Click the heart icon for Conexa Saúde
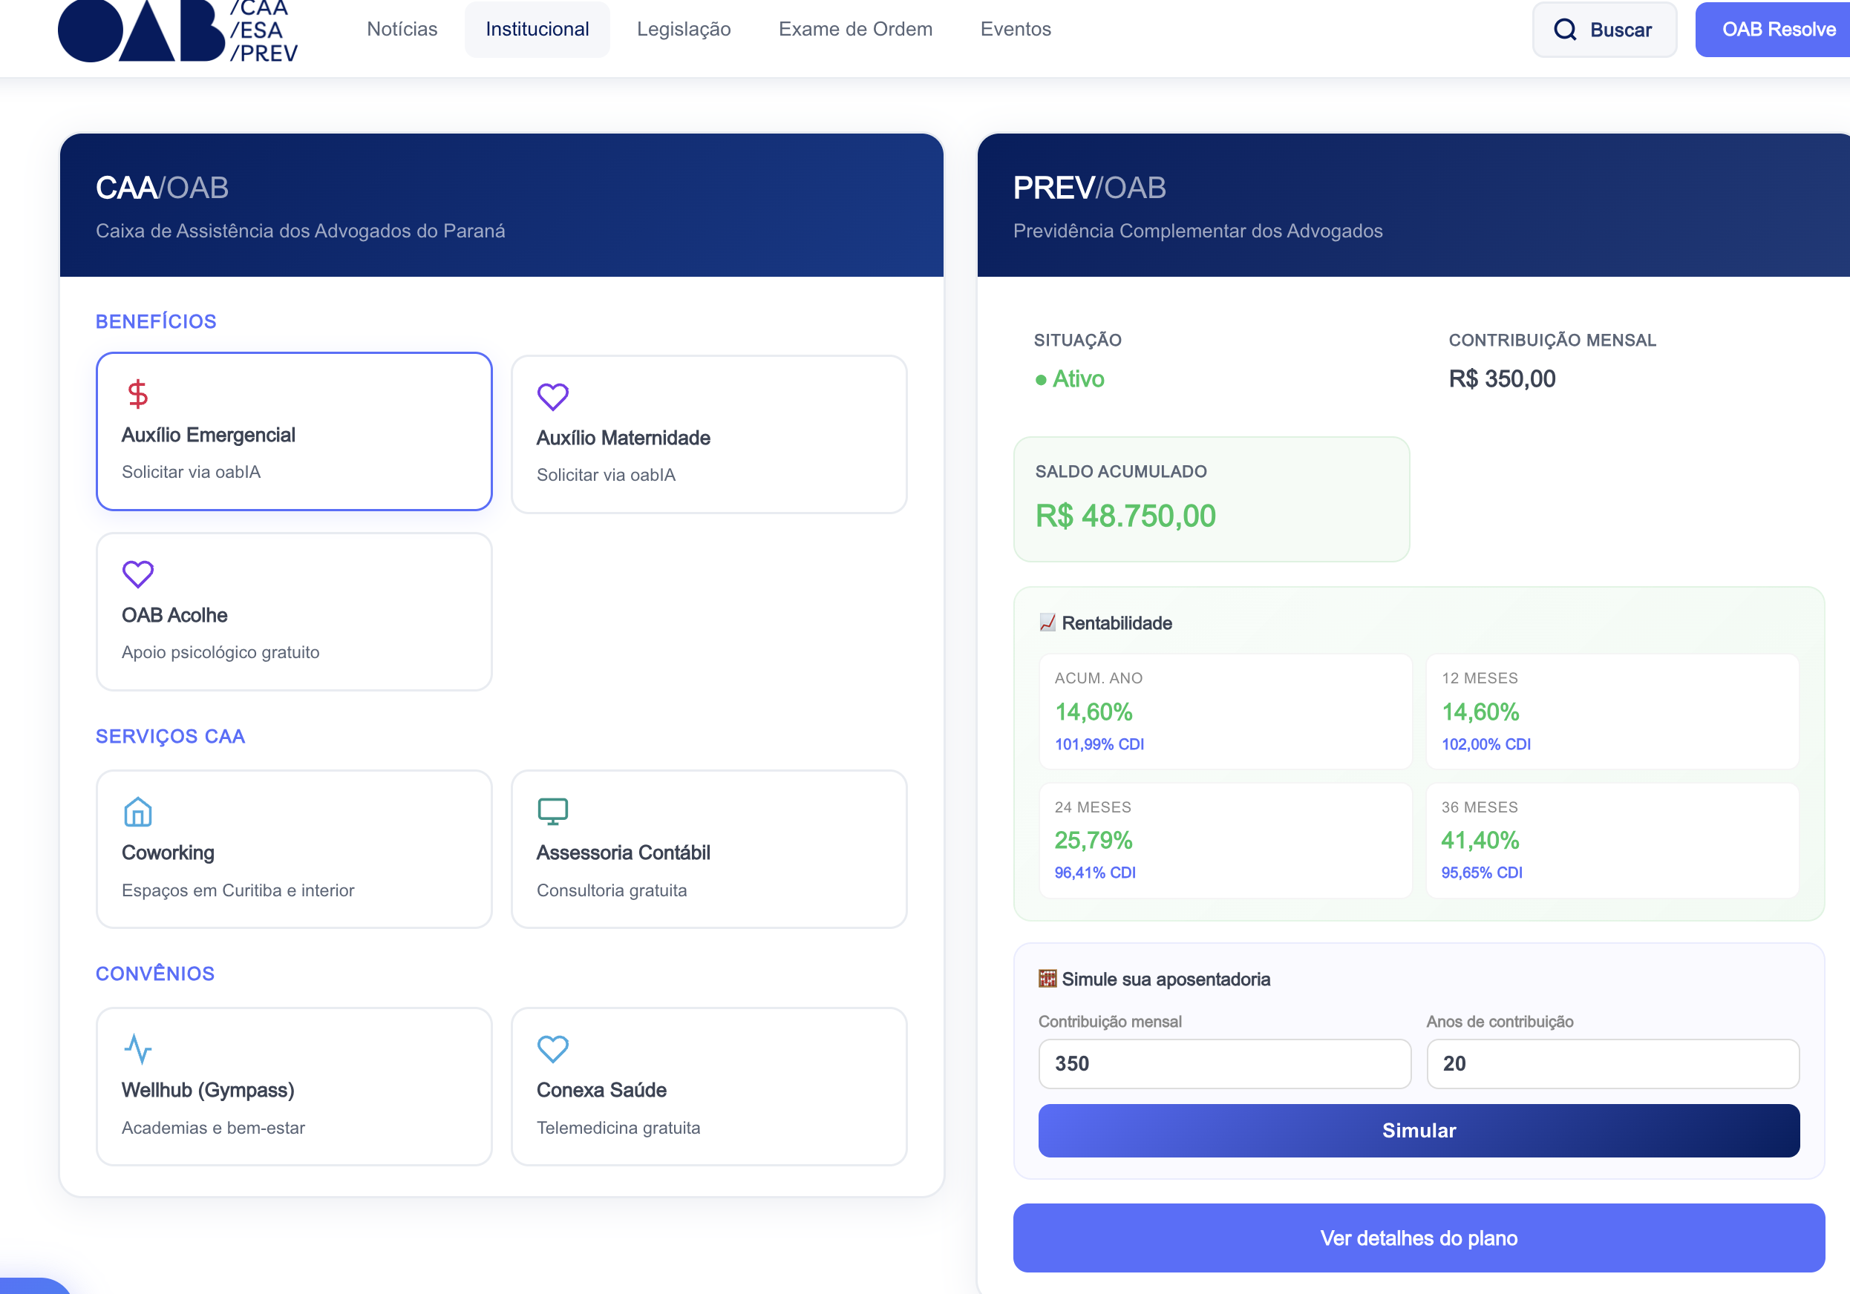The height and width of the screenshot is (1294, 1850). pos(553,1048)
